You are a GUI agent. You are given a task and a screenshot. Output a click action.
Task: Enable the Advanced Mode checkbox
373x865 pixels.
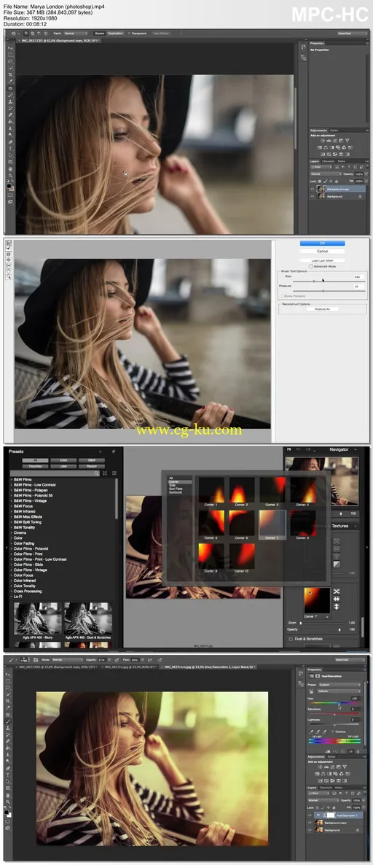coord(312,266)
